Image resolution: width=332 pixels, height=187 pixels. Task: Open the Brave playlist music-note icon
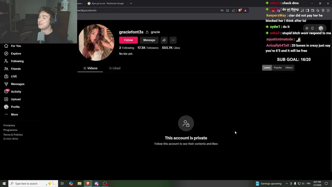point(302,10)
